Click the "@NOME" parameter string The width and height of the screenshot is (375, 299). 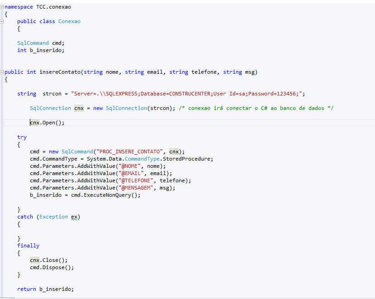coord(129,166)
